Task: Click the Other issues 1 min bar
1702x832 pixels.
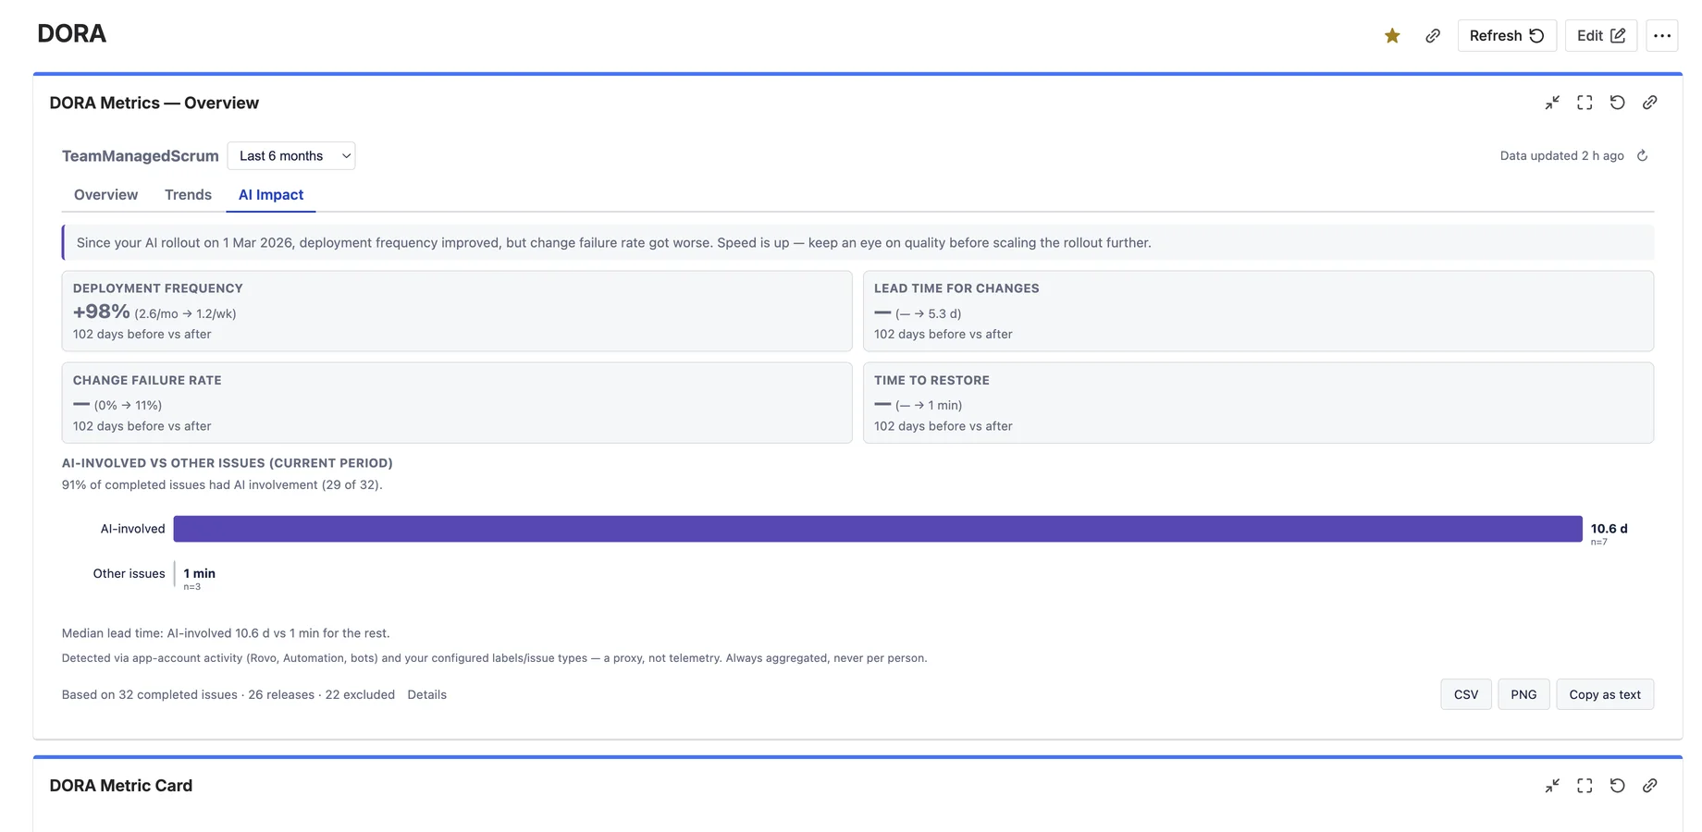Action: click(x=176, y=574)
